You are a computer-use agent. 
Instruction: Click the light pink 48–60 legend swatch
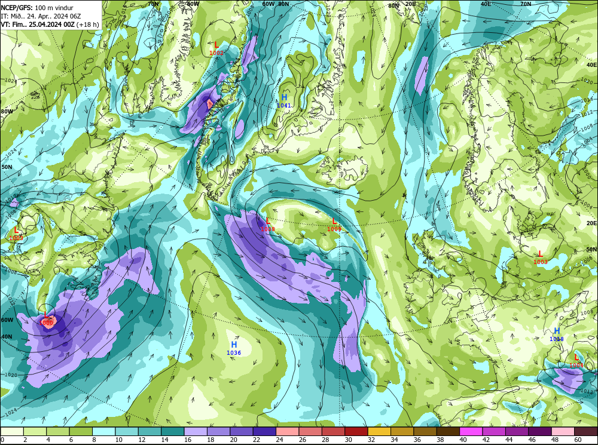pyautogui.click(x=563, y=431)
